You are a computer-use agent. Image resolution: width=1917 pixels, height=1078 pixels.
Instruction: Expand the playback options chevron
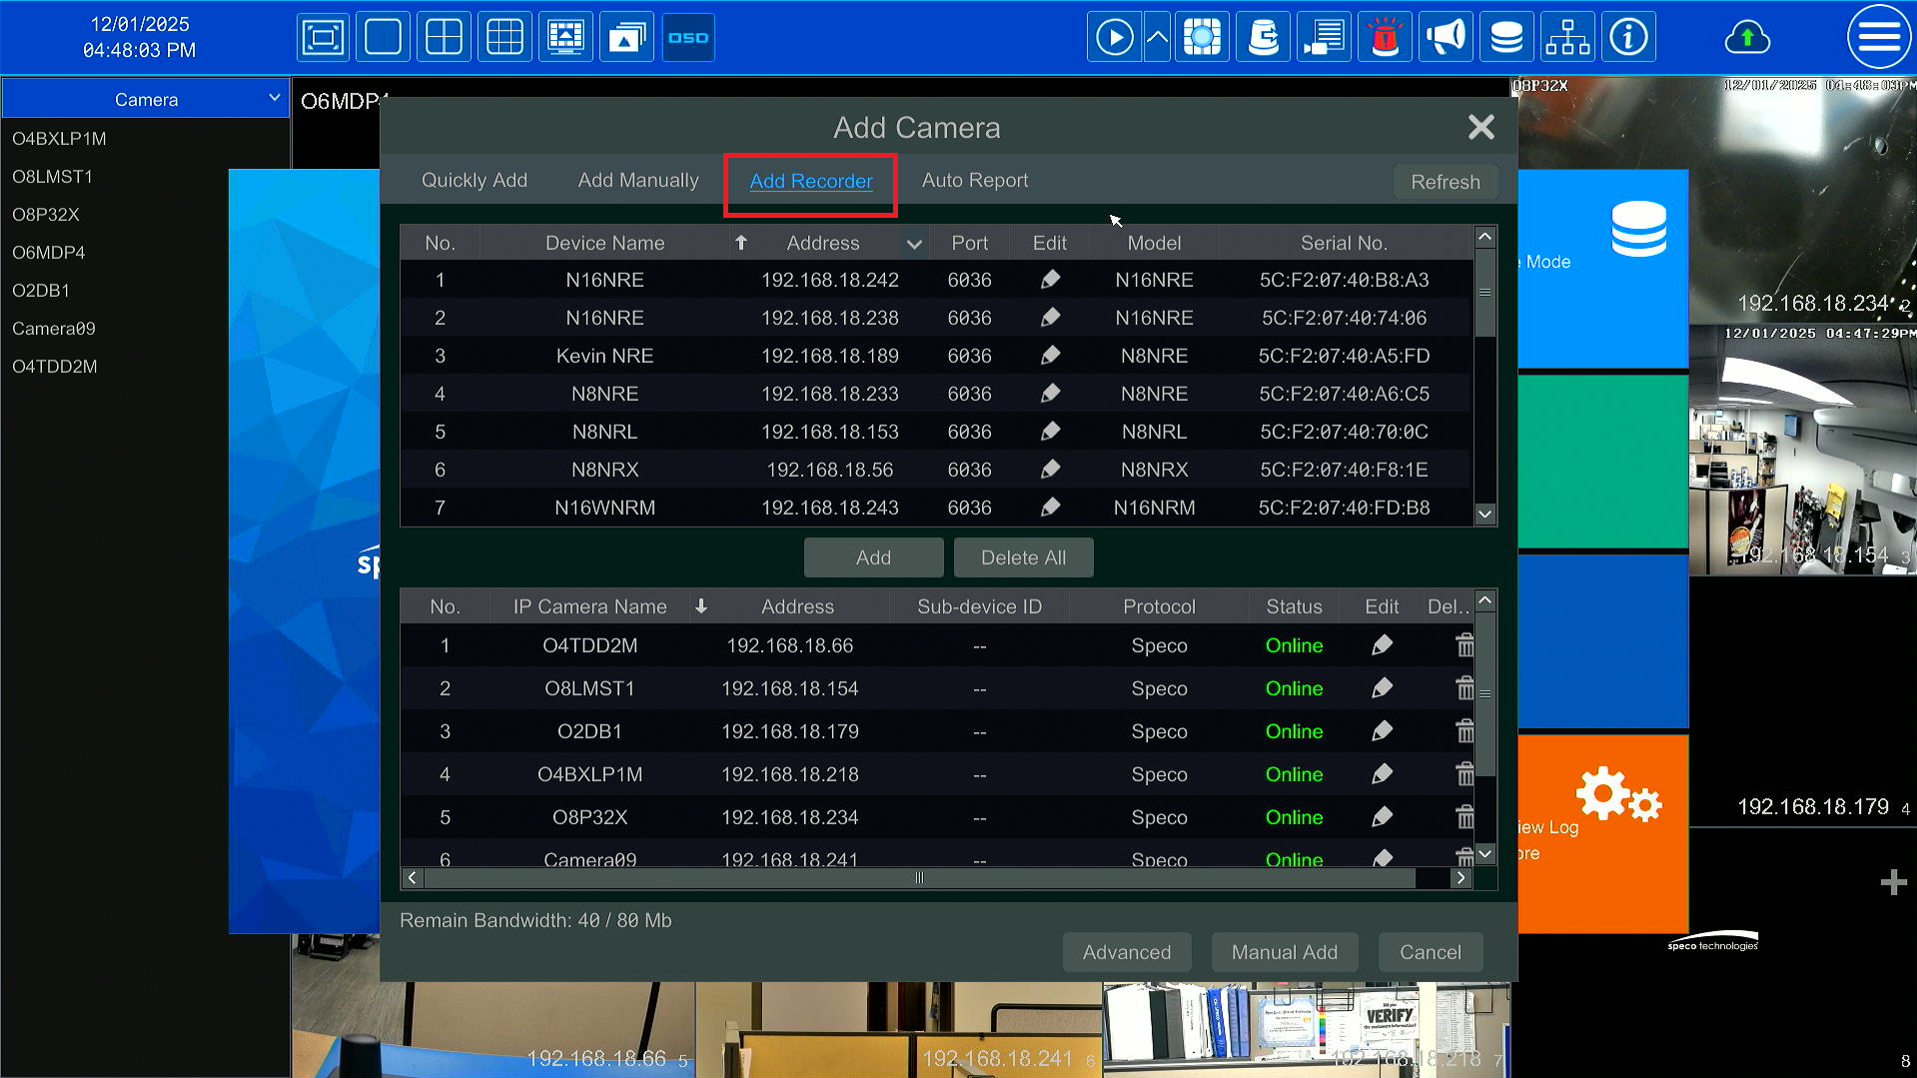coord(1157,36)
